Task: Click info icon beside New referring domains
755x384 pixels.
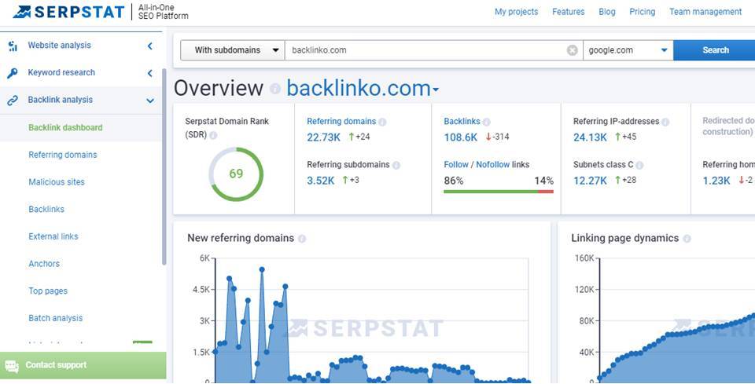Action: (x=302, y=239)
